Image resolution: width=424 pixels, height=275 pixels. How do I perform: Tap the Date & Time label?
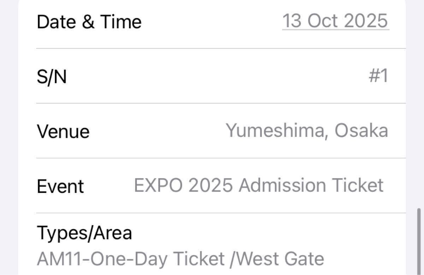(x=89, y=22)
